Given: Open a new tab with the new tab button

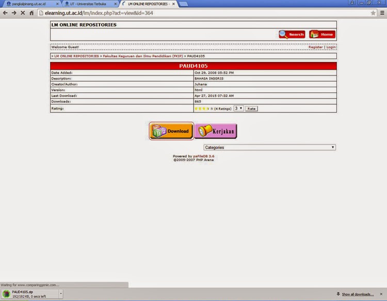Looking at the screenshot, I should click(183, 4).
